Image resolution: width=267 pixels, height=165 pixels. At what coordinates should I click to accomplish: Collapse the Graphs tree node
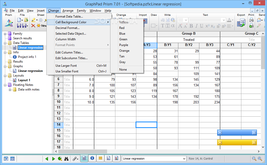(x=5, y=66)
